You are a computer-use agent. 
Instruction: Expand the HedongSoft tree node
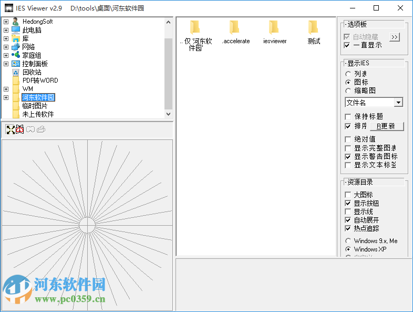tap(6, 22)
